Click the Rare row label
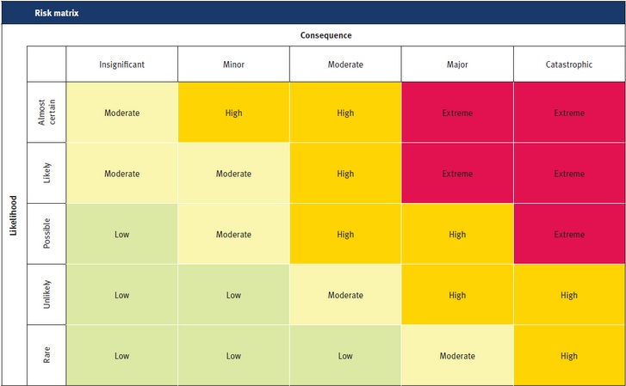This screenshot has width=626, height=386. pyautogui.click(x=46, y=355)
